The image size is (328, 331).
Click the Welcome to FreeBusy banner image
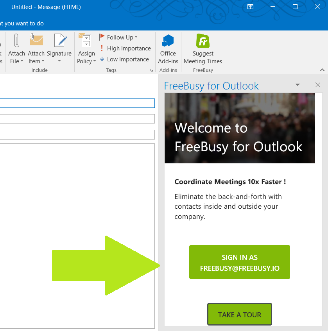click(x=240, y=128)
